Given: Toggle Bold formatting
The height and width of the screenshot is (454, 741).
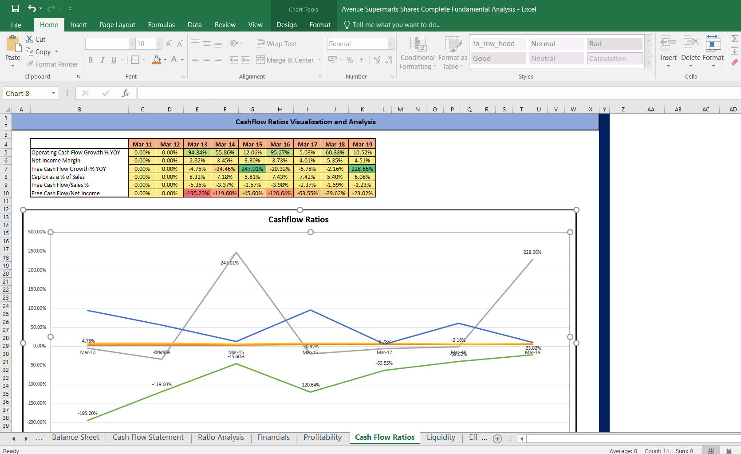Looking at the screenshot, I should pos(91,60).
